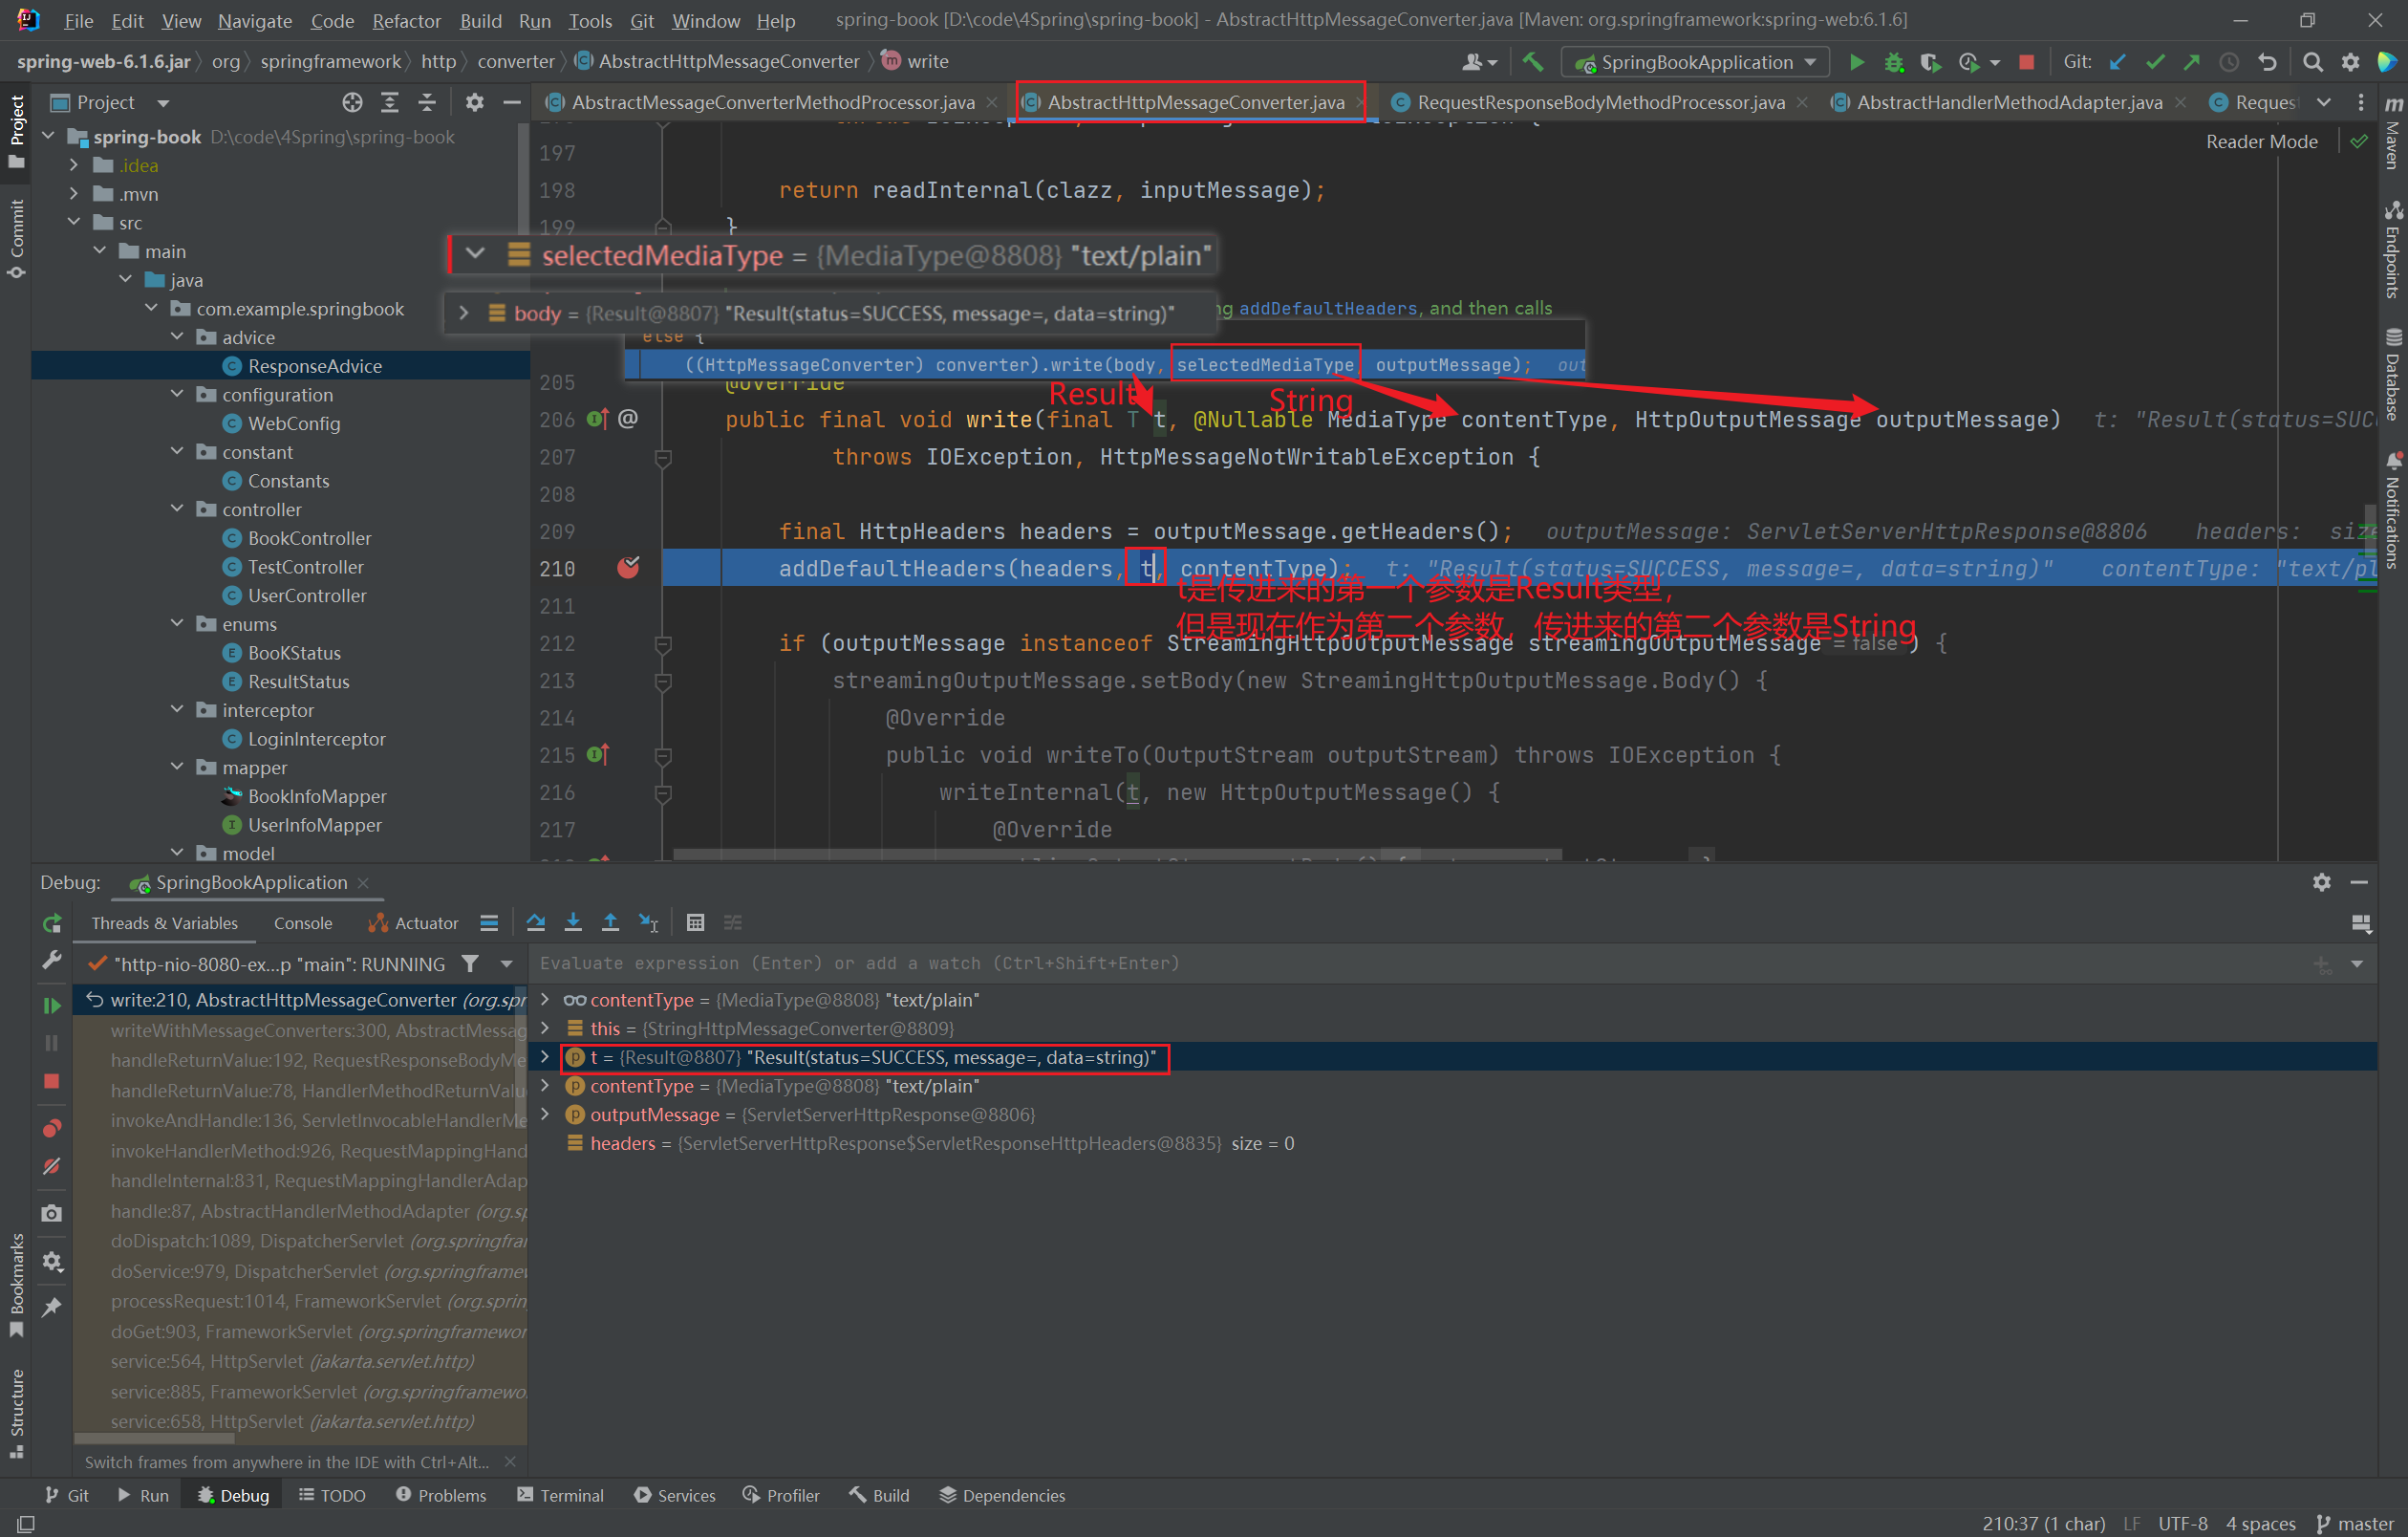
Task: Build project with hammer icon
Action: click(1532, 62)
